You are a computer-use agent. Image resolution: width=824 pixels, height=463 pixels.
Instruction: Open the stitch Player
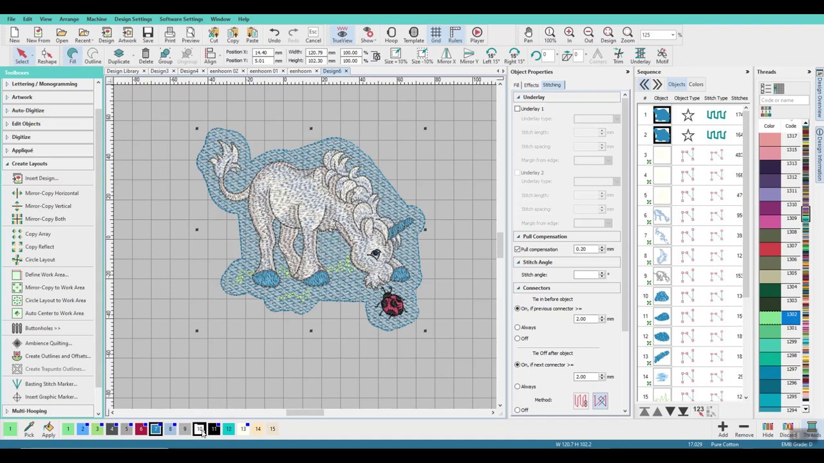pyautogui.click(x=477, y=35)
